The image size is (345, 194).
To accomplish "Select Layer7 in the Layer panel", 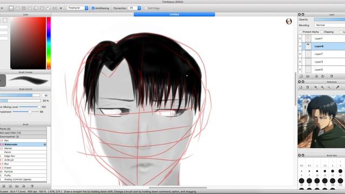I will (x=323, y=54).
